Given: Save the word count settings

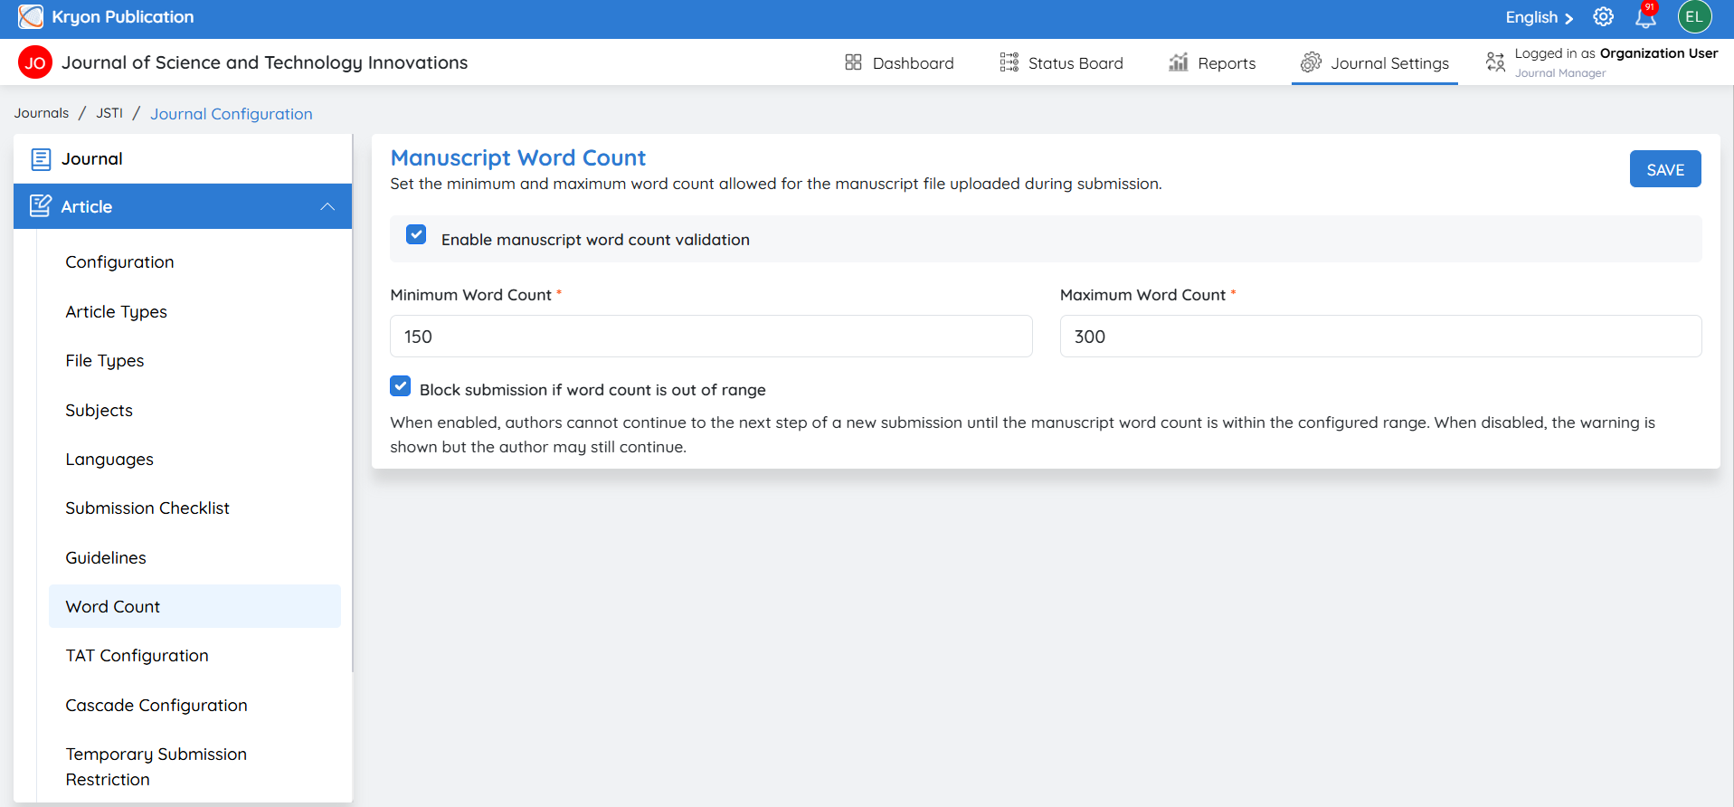Looking at the screenshot, I should (x=1665, y=169).
